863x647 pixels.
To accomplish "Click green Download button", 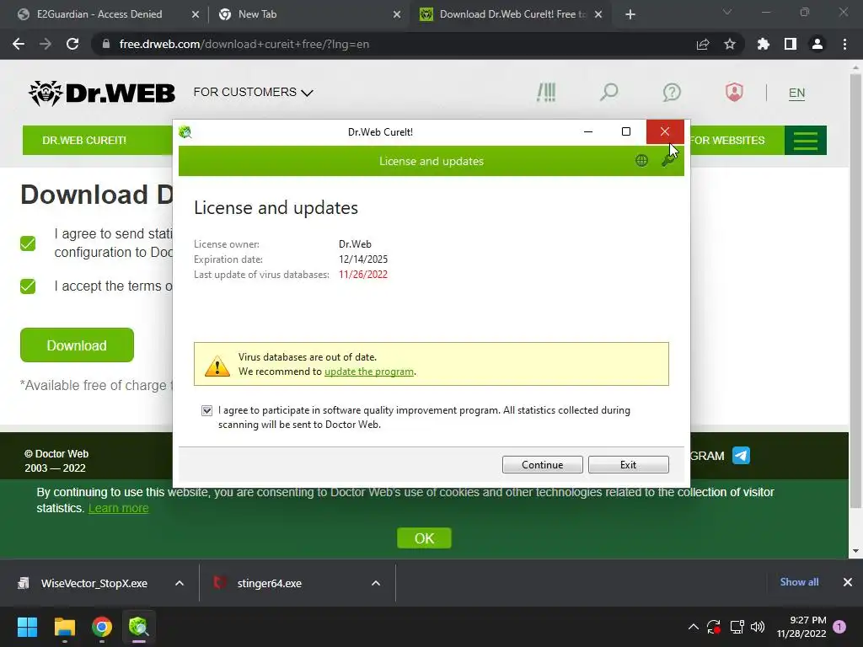I will click(77, 345).
